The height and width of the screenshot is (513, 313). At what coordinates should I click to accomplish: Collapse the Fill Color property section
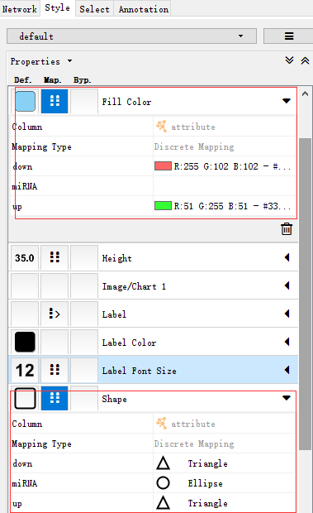287,101
